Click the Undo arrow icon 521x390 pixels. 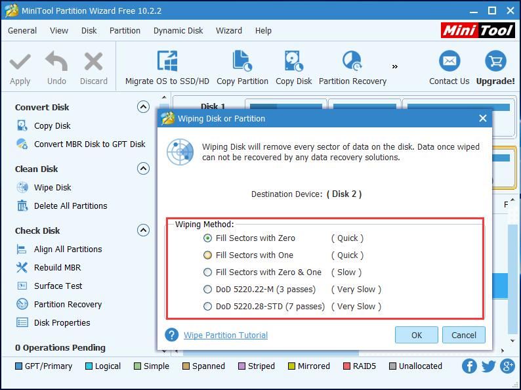(x=56, y=61)
